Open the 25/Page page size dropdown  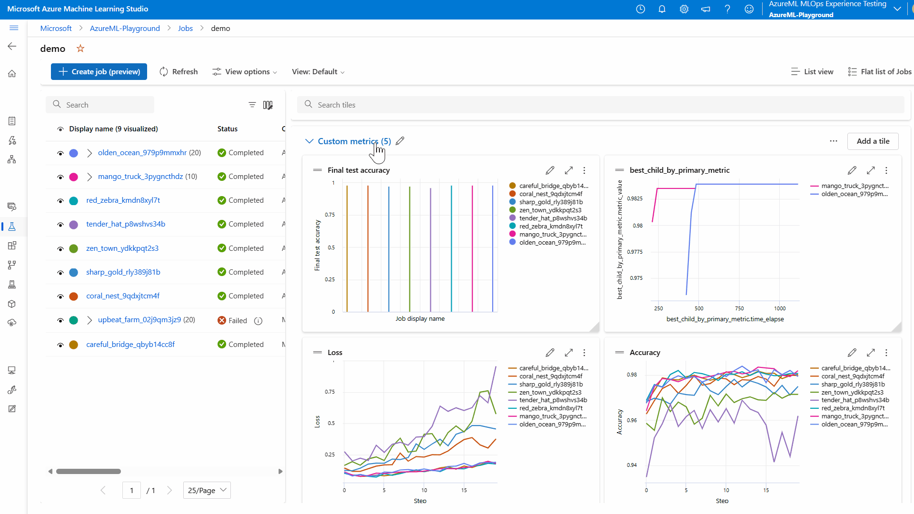click(x=207, y=490)
